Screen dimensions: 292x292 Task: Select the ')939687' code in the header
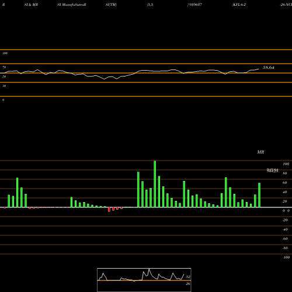[x=194, y=5]
